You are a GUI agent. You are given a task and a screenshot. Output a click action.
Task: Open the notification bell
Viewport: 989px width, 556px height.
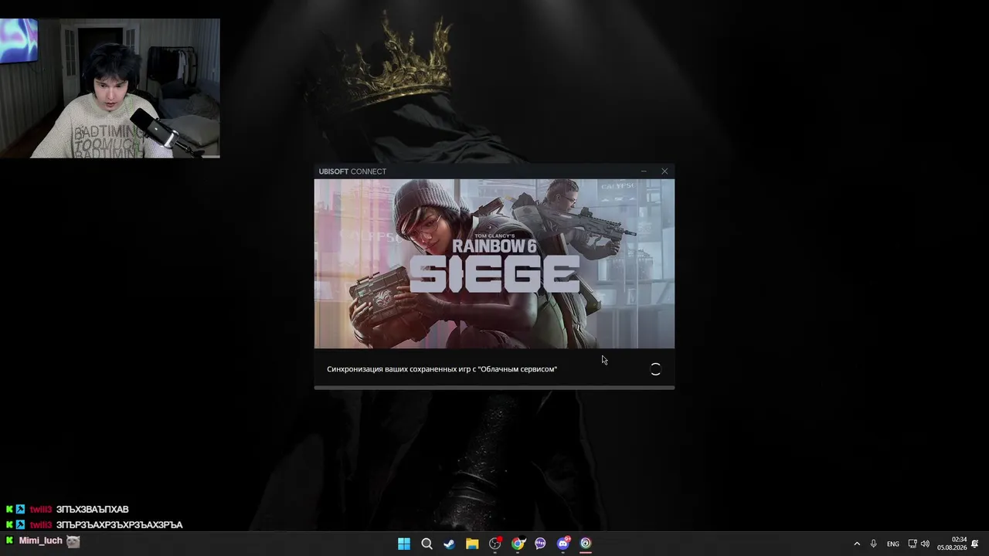coord(975,544)
